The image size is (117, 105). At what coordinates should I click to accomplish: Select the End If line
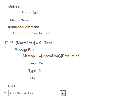pos(12,86)
